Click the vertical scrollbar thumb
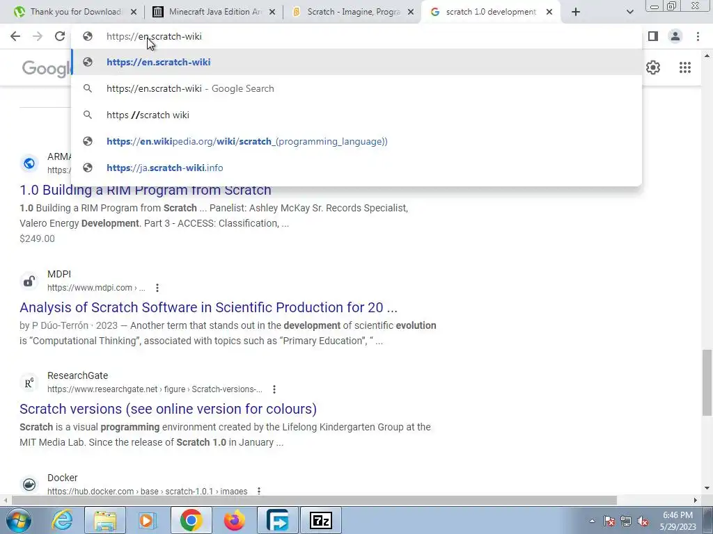This screenshot has height=534, width=713. 707,382
